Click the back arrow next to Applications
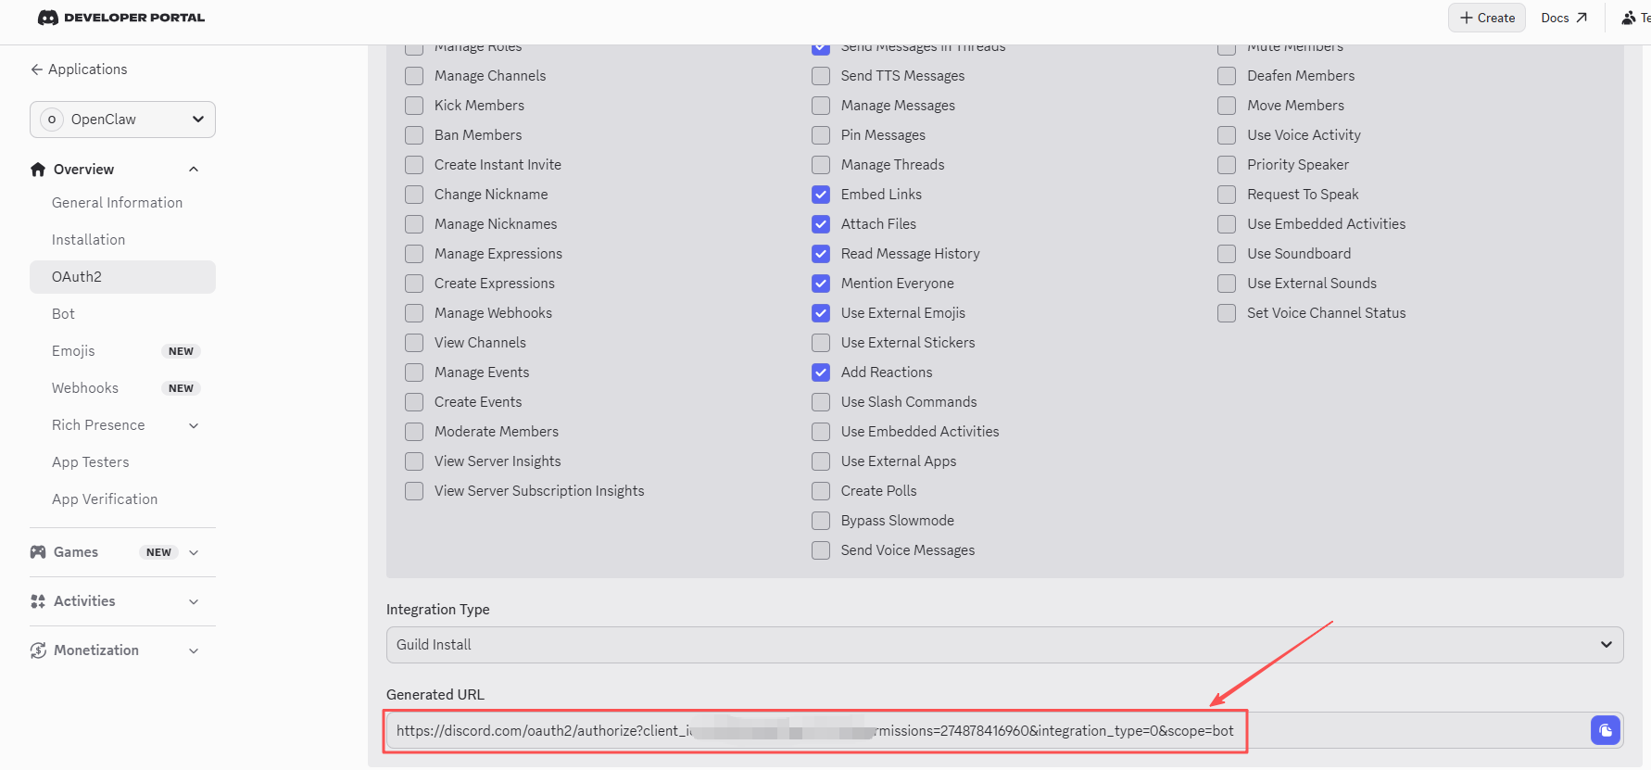This screenshot has height=770, width=1651. [37, 69]
